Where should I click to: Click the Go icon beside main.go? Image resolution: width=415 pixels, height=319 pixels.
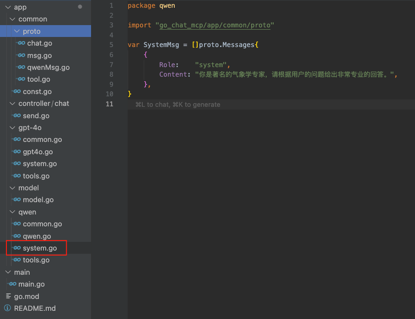pyautogui.click(x=12, y=284)
